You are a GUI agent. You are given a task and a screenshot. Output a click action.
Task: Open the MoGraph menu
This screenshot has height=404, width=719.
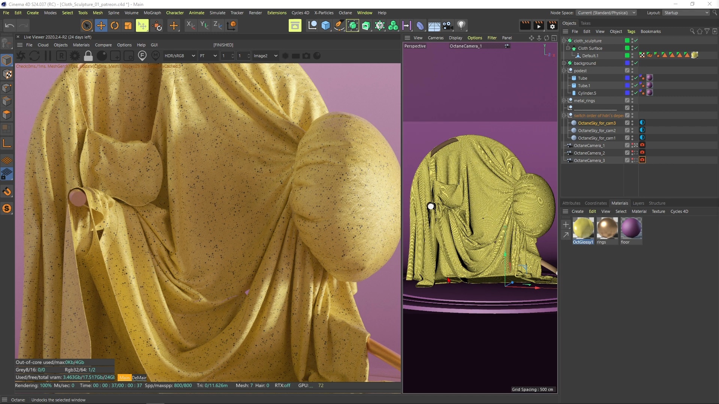coord(152,13)
